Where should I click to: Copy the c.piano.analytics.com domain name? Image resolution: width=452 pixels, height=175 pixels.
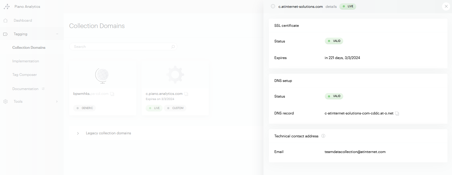186,94
